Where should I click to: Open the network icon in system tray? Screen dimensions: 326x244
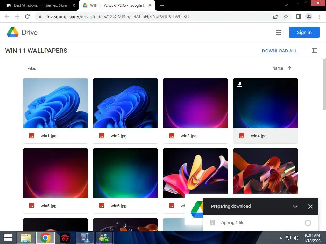(x=288, y=238)
